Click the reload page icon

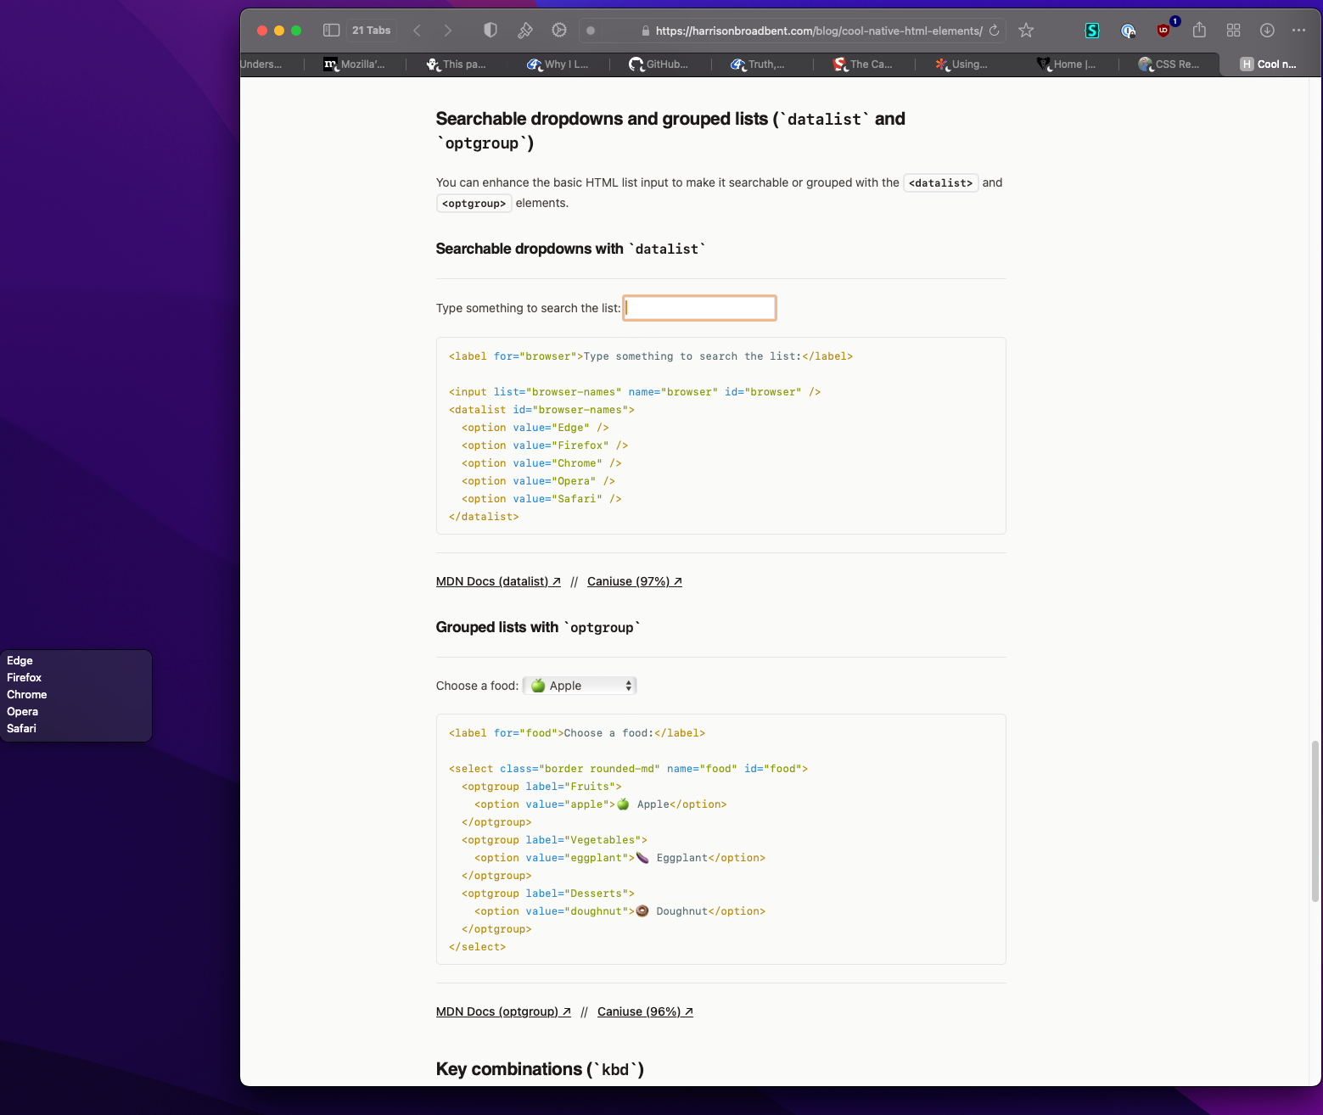994,31
